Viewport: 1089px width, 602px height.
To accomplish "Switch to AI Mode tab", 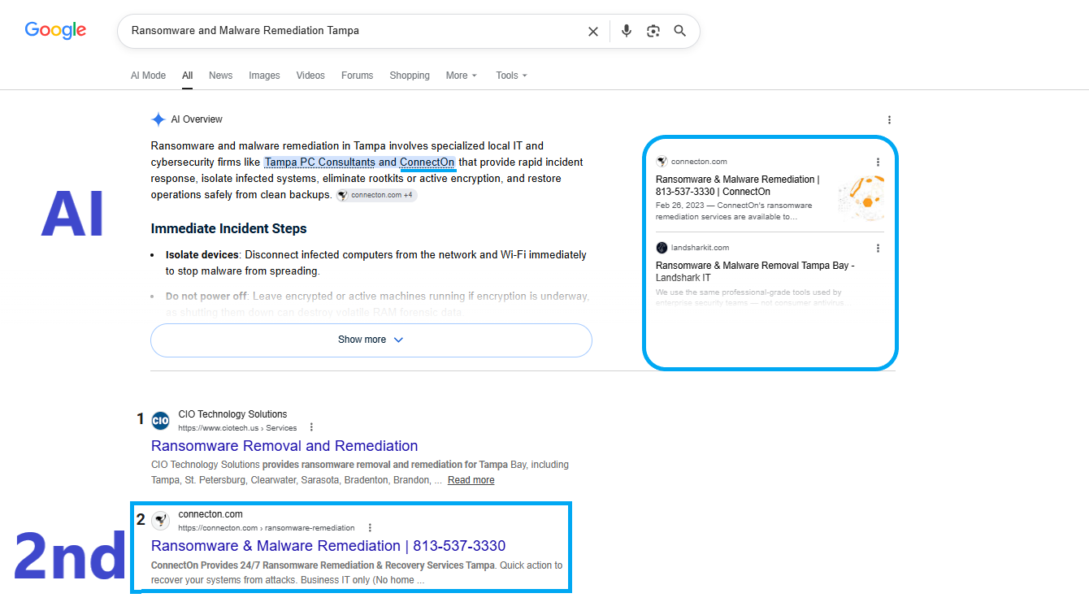I will [148, 76].
